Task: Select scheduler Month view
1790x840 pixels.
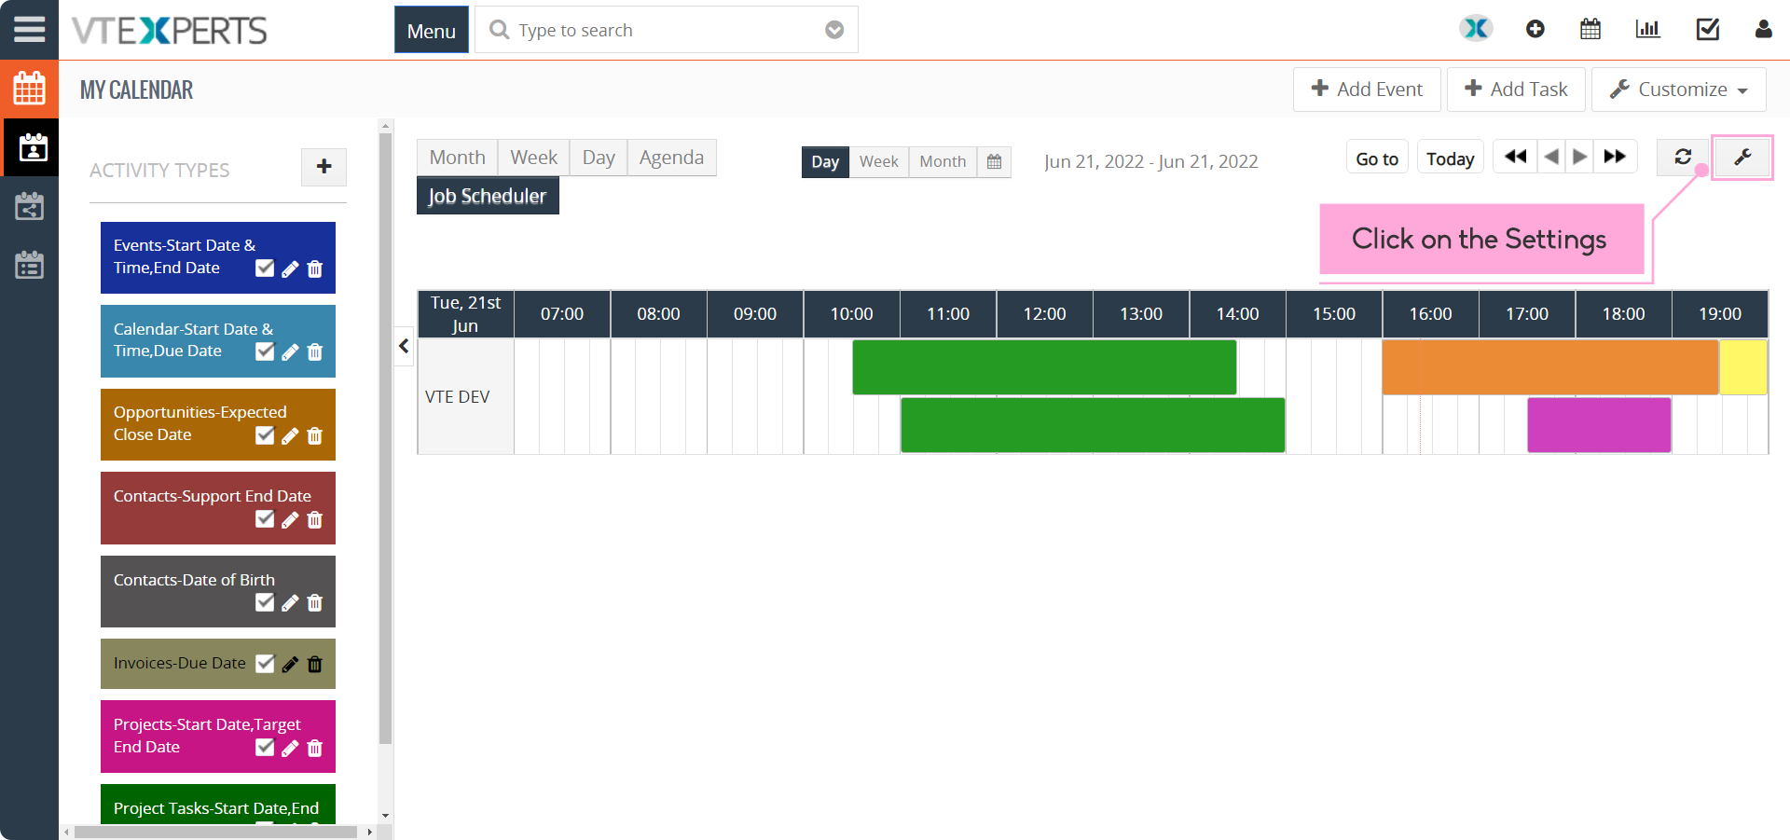Action: [943, 161]
